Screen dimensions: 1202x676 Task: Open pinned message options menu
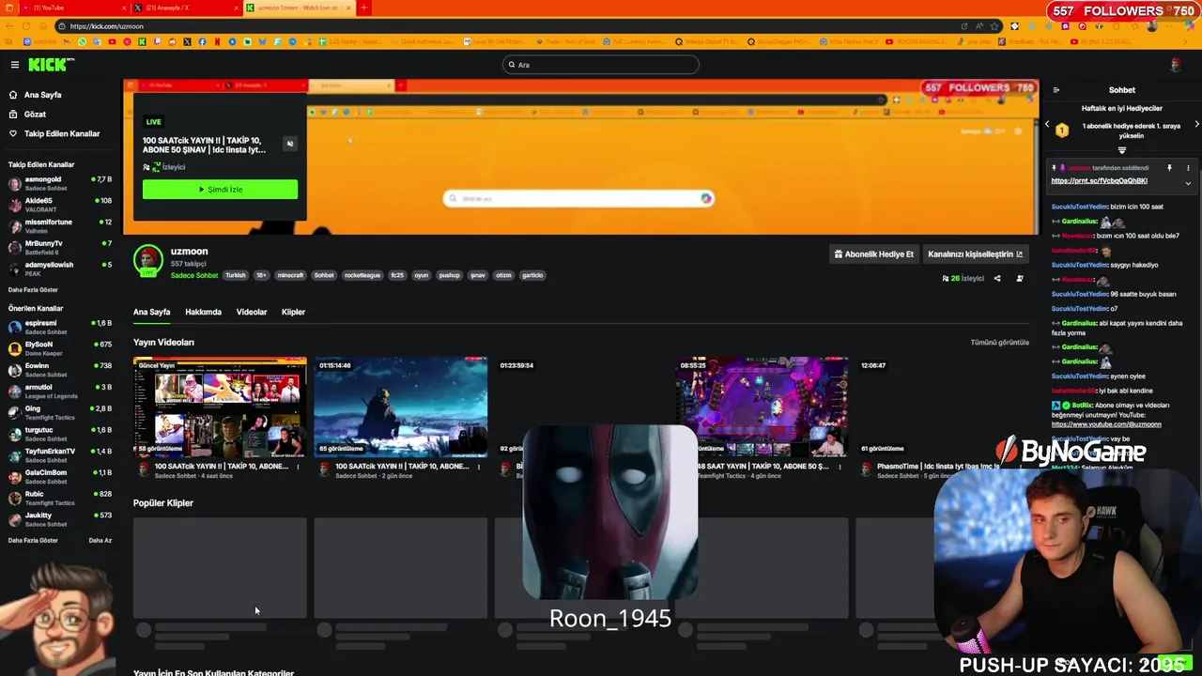tap(1188, 168)
